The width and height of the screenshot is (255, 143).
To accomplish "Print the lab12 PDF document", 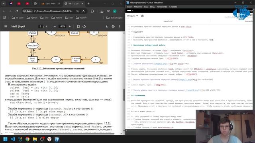I will (113, 27).
